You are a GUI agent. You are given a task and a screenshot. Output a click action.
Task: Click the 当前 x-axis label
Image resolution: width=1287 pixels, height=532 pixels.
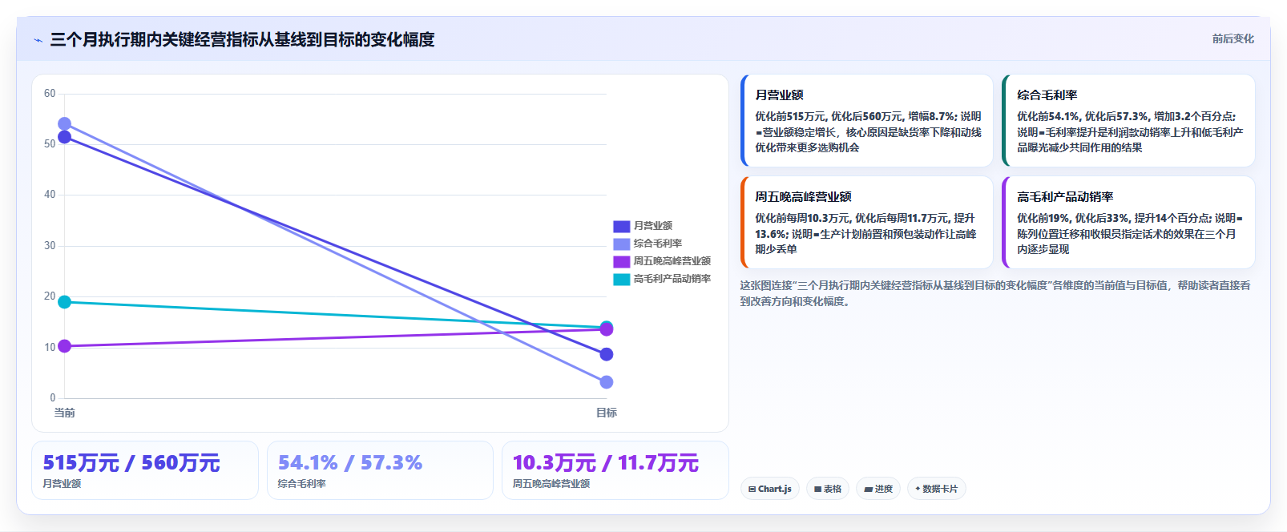point(65,413)
